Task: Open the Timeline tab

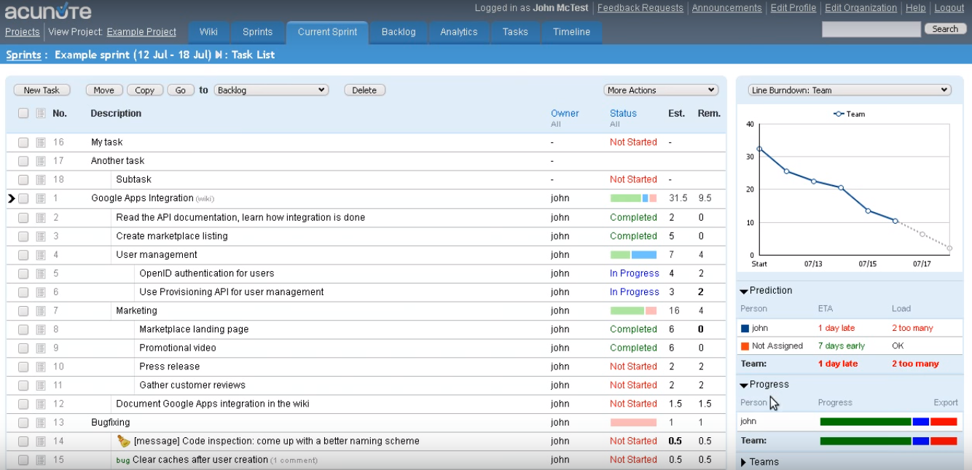Action: [x=571, y=32]
